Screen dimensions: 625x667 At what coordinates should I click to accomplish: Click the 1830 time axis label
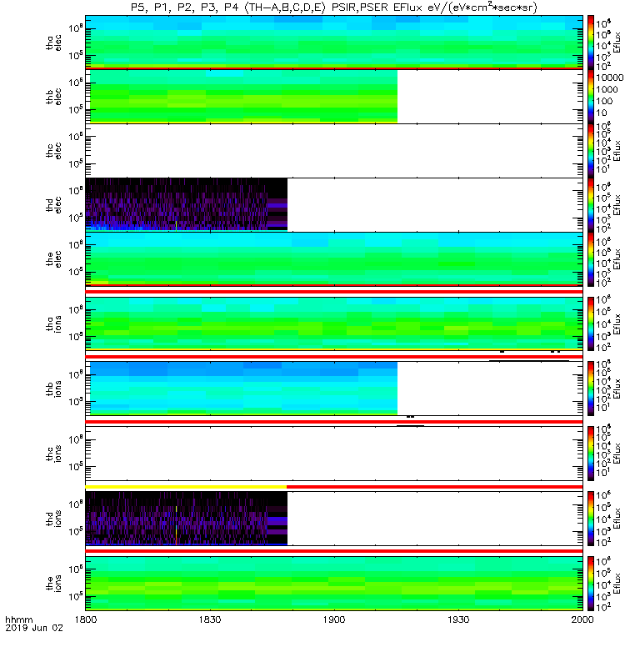pos(210,619)
